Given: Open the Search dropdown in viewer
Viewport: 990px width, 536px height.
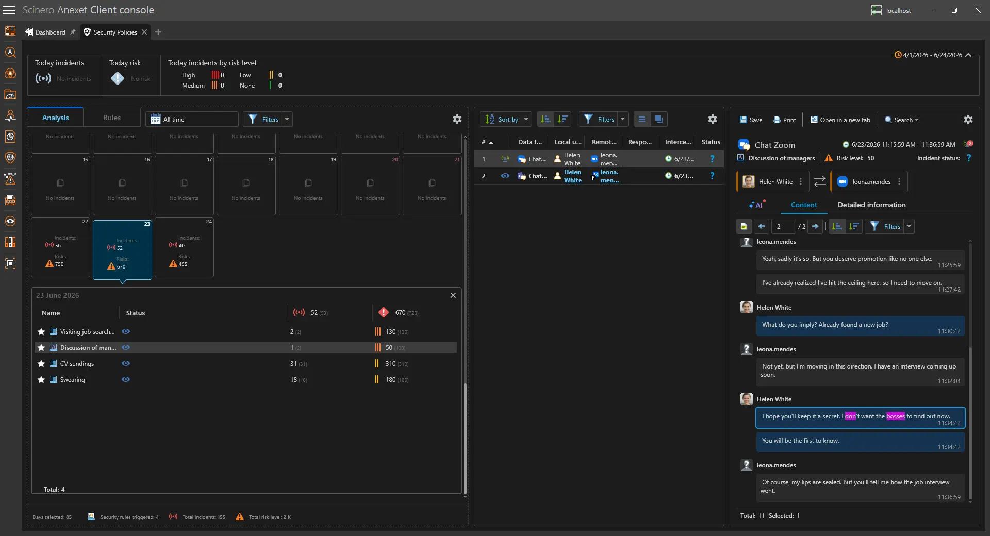Looking at the screenshot, I should coord(902,120).
